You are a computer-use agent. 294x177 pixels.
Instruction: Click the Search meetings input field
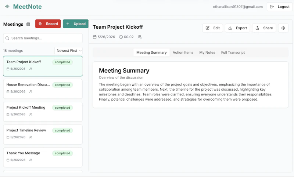coord(43,38)
